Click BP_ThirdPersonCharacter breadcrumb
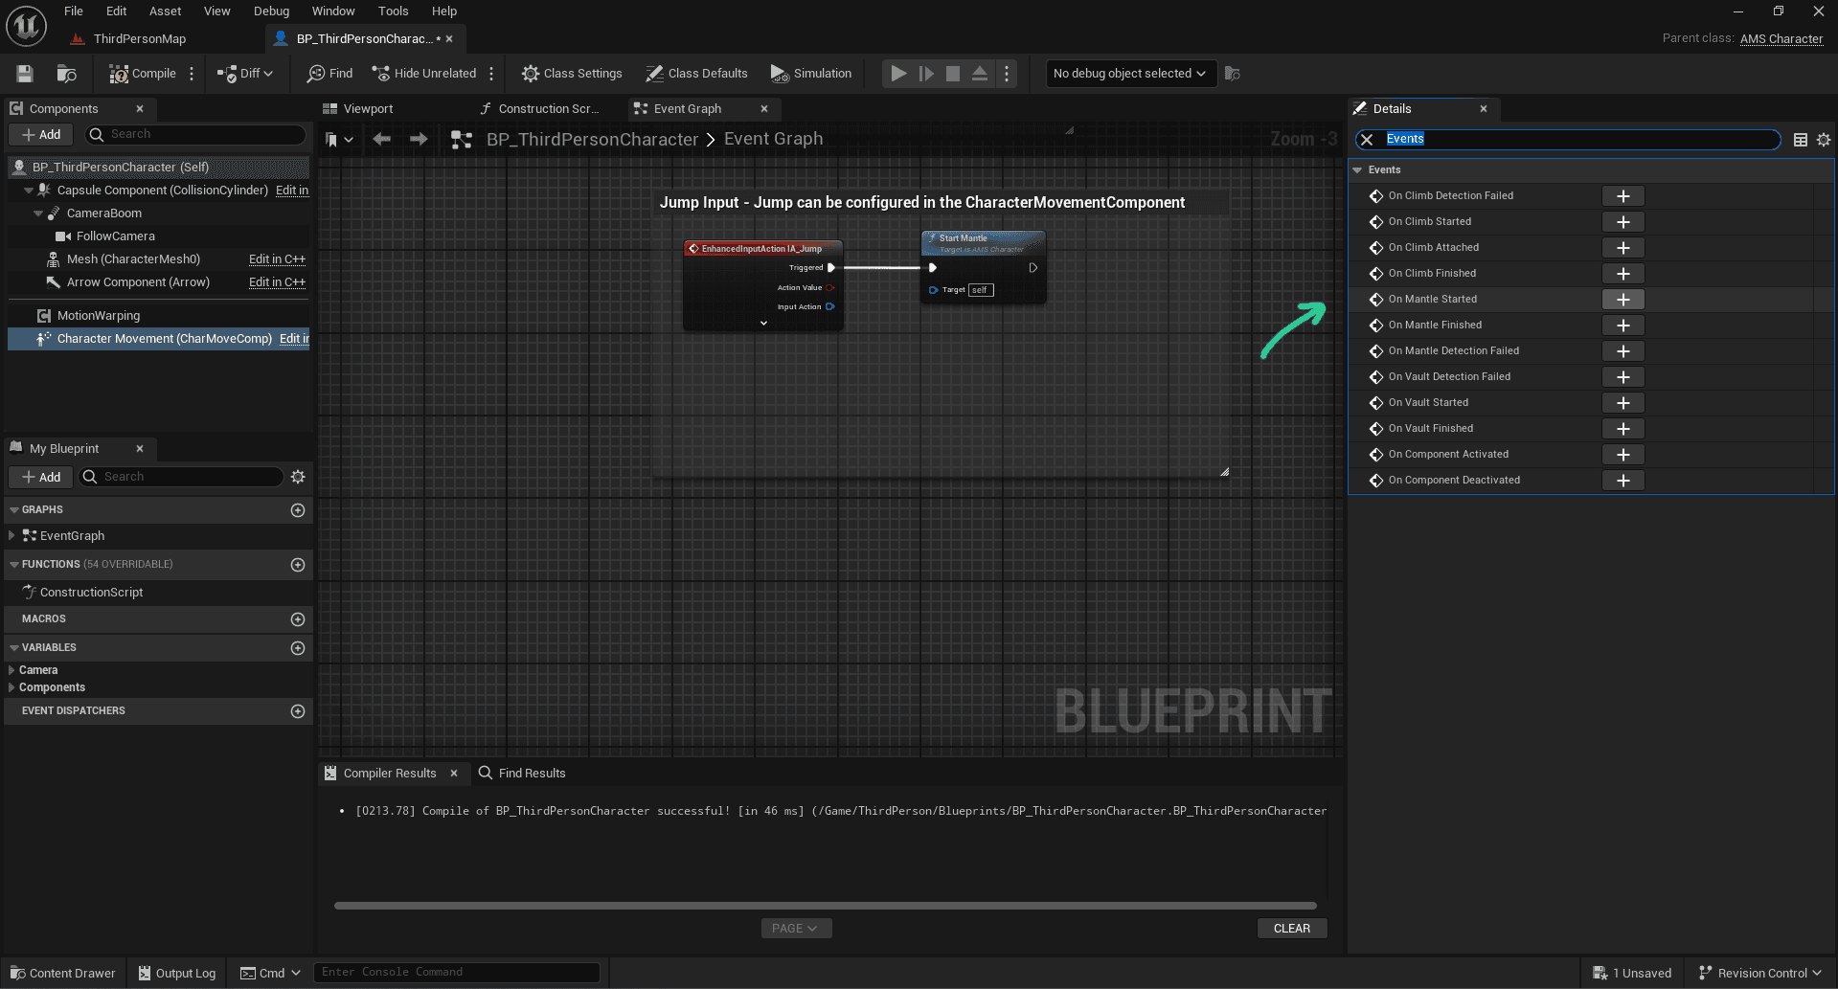Viewport: 1838px width, 989px height. (x=592, y=140)
